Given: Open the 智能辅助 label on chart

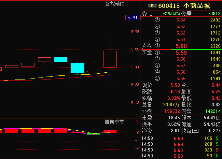Looking at the screenshot, I should point(115,4).
